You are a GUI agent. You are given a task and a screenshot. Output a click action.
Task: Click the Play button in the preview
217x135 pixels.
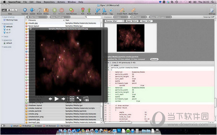57,99
